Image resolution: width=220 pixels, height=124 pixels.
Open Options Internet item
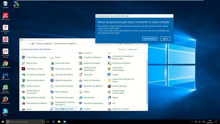click(31, 86)
